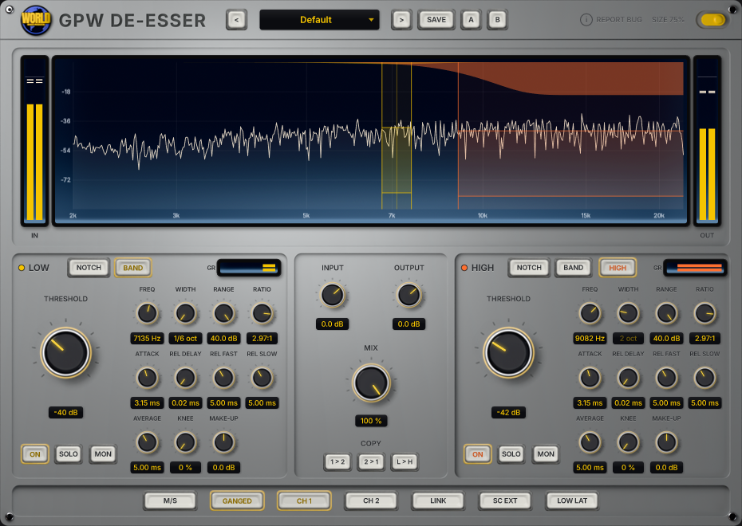This screenshot has width=742, height=526.
Task: Click the -42 dB threshold value
Action: (508, 413)
